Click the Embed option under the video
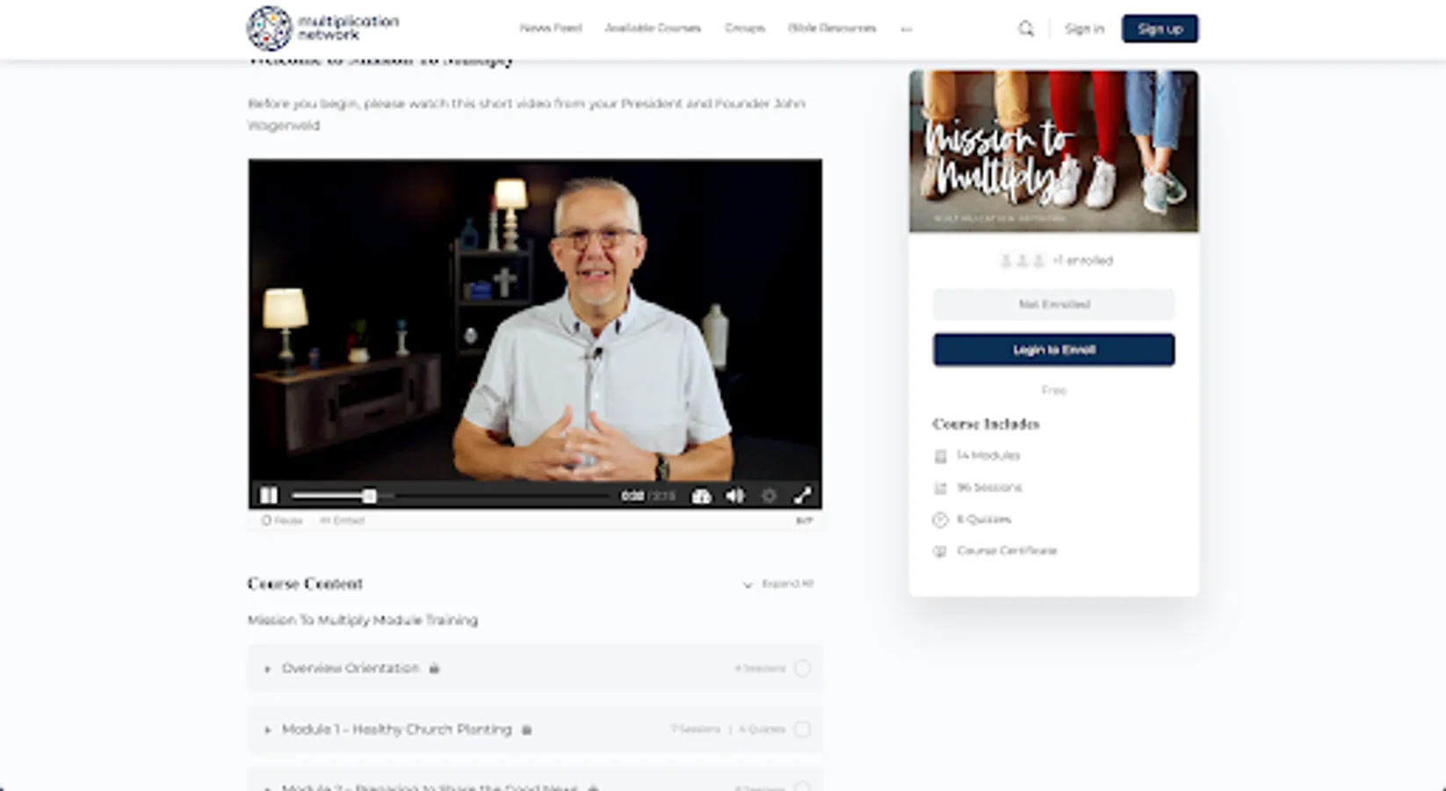The height and width of the screenshot is (791, 1446). tap(342, 520)
